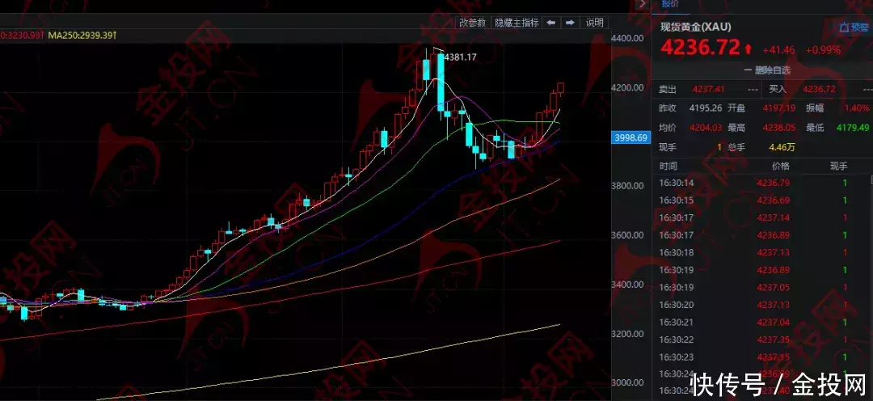
Task: Expand the 卖出 ellipsis options
Action: coord(753,89)
